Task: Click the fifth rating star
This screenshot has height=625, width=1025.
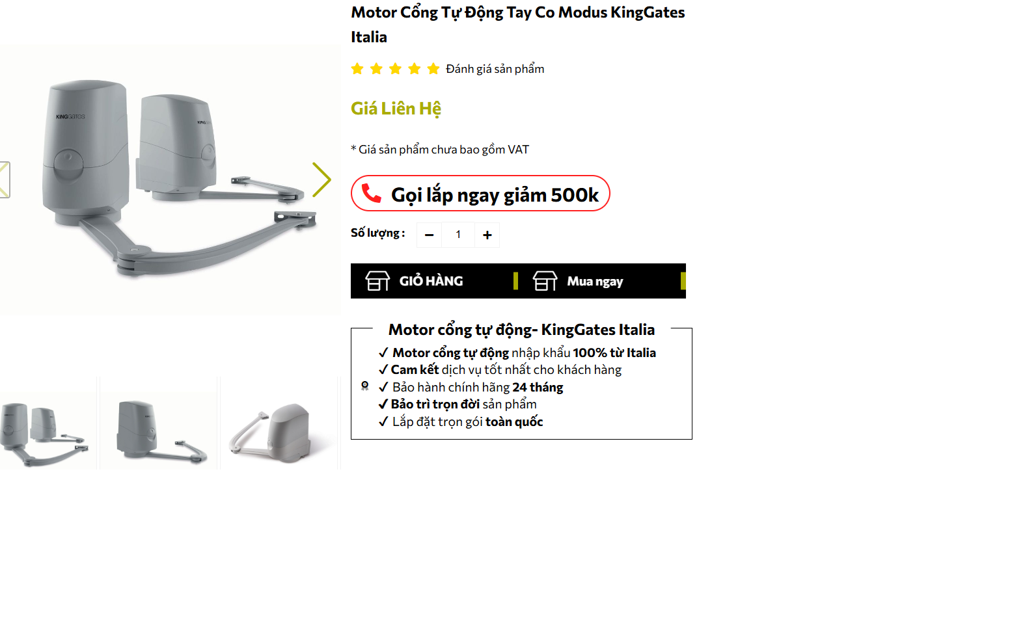Action: 433,69
